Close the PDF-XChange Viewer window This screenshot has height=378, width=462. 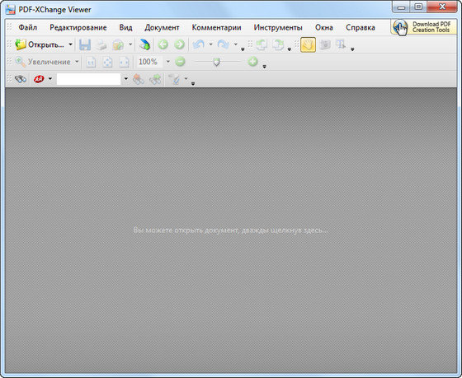(x=442, y=7)
